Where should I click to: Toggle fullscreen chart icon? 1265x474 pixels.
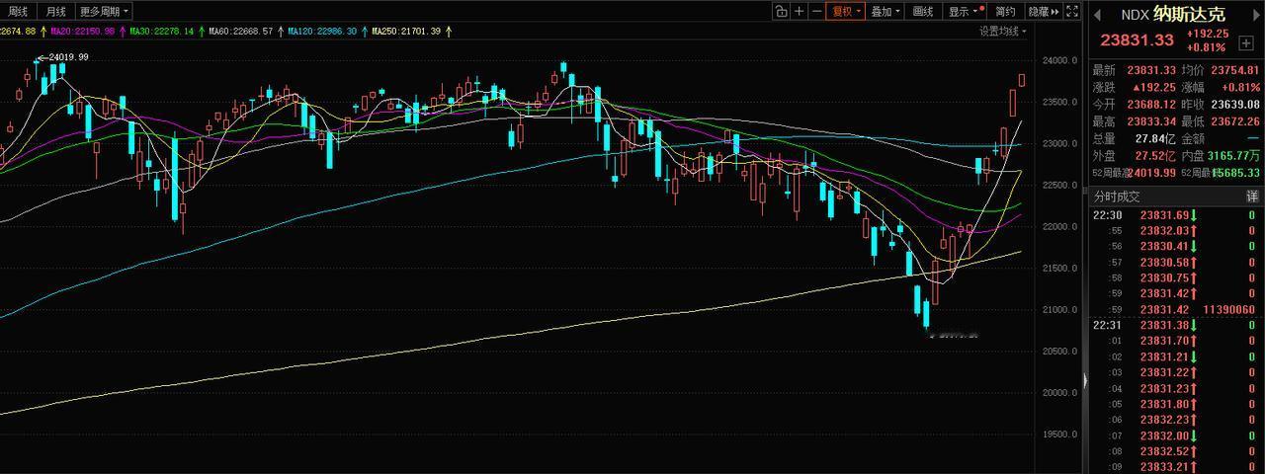coord(1073,12)
